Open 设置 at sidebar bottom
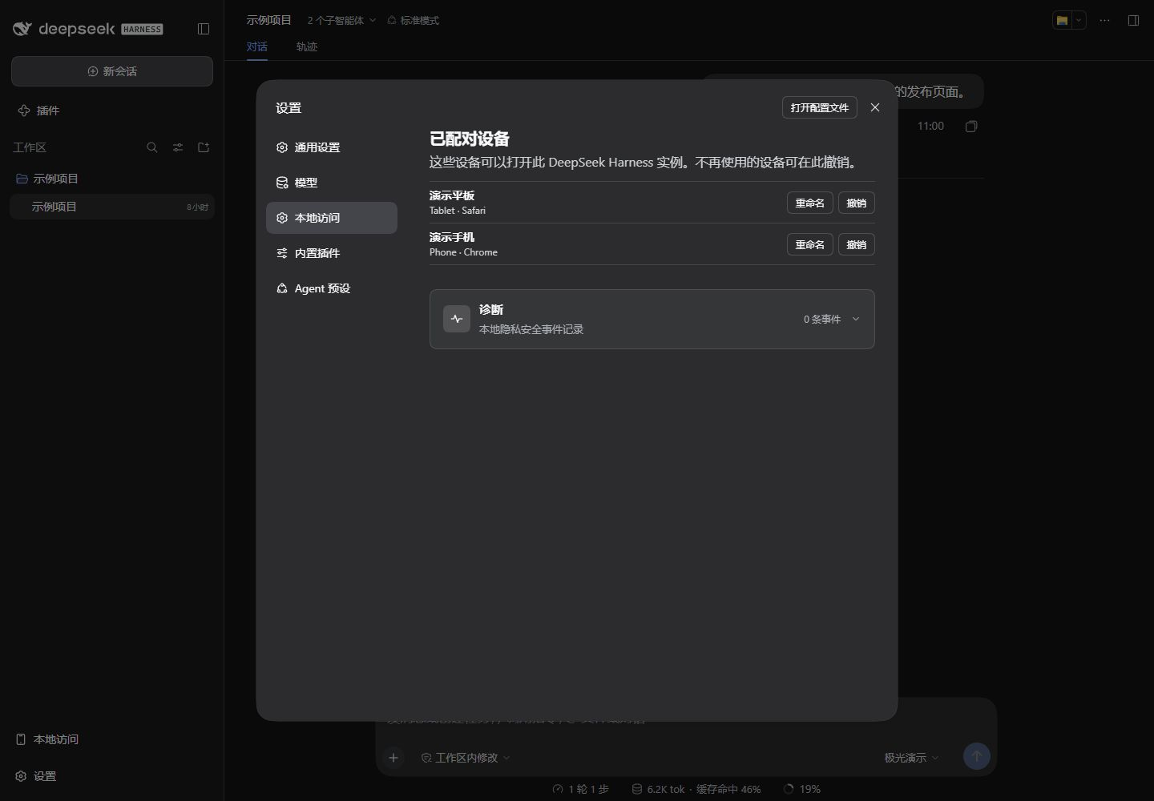The width and height of the screenshot is (1154, 801). 36,776
